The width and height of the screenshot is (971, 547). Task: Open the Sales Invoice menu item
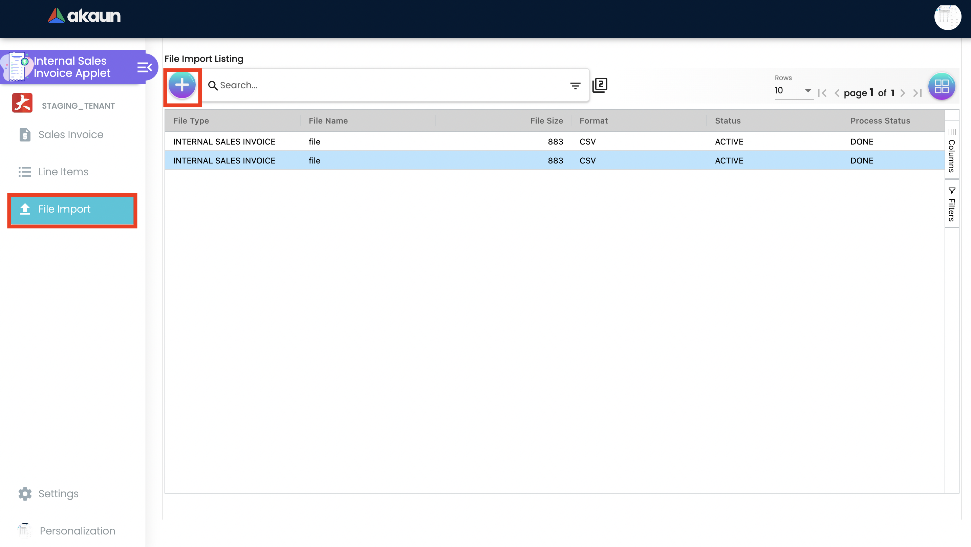click(x=70, y=135)
